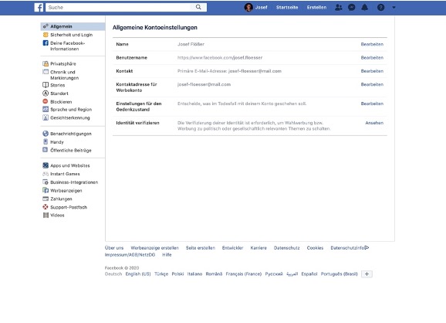Viewport: 446px width, 323px height.
Task: Click the Business-Integrationen icon
Action: (x=46, y=182)
